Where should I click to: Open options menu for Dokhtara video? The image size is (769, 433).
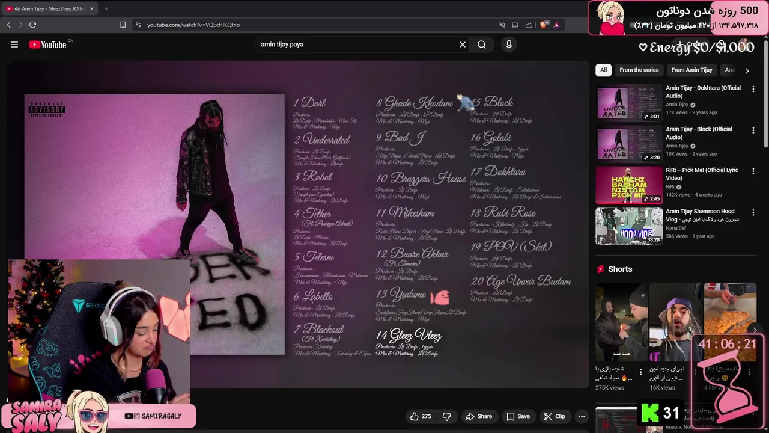[753, 89]
